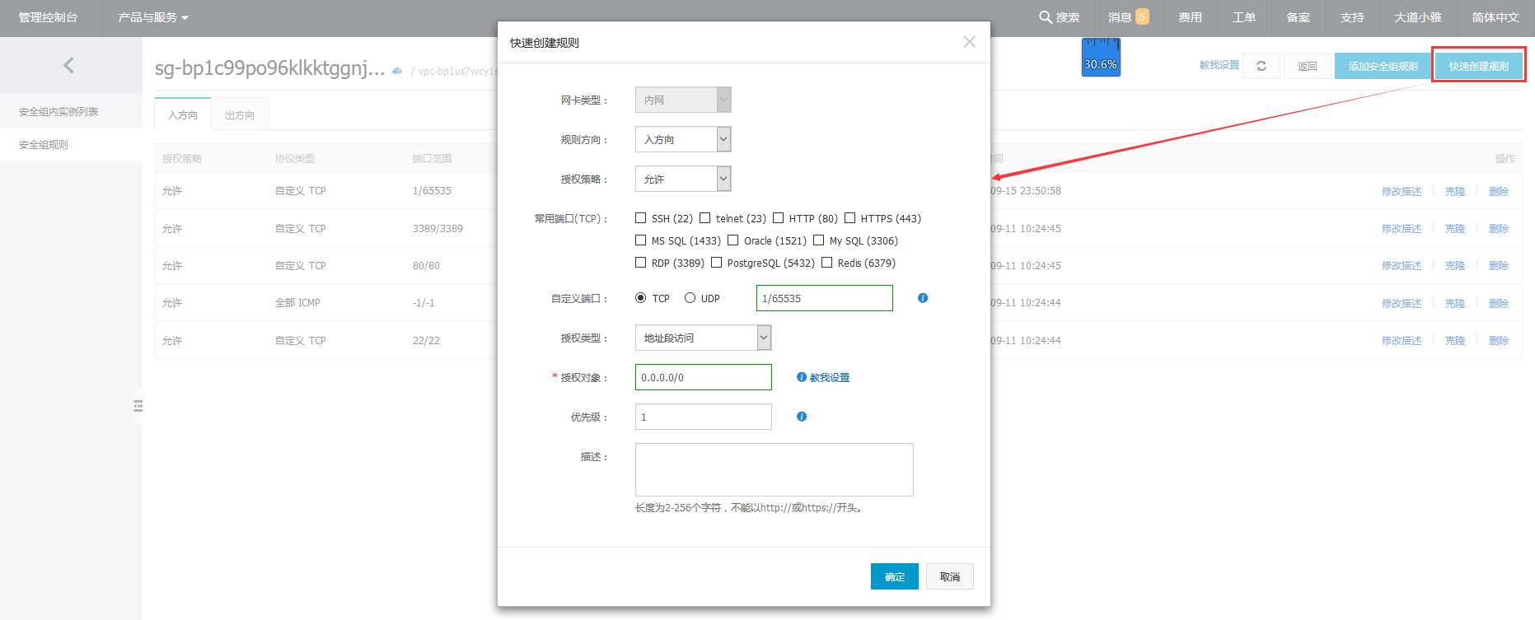Click the info icon beside custom port field
Viewport: 1535px width, 620px height.
click(x=923, y=298)
